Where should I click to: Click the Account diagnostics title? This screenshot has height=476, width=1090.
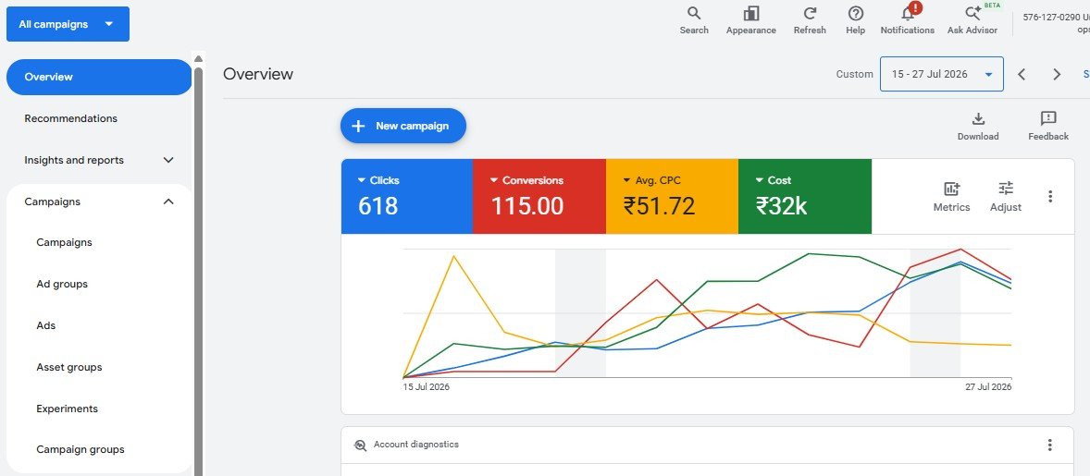415,445
